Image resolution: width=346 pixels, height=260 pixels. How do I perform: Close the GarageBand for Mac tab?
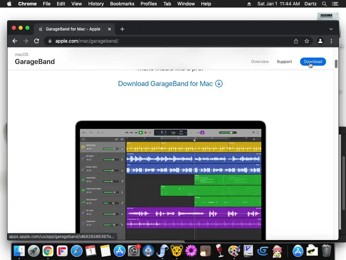pyautogui.click(x=109, y=29)
